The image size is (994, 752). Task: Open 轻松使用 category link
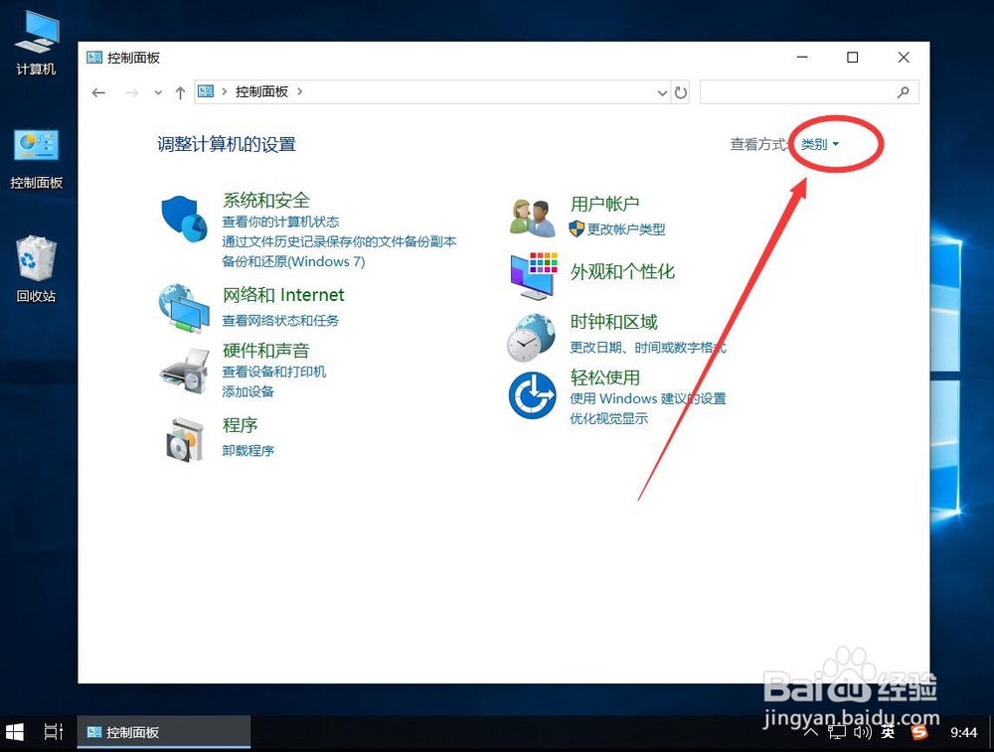tap(604, 377)
